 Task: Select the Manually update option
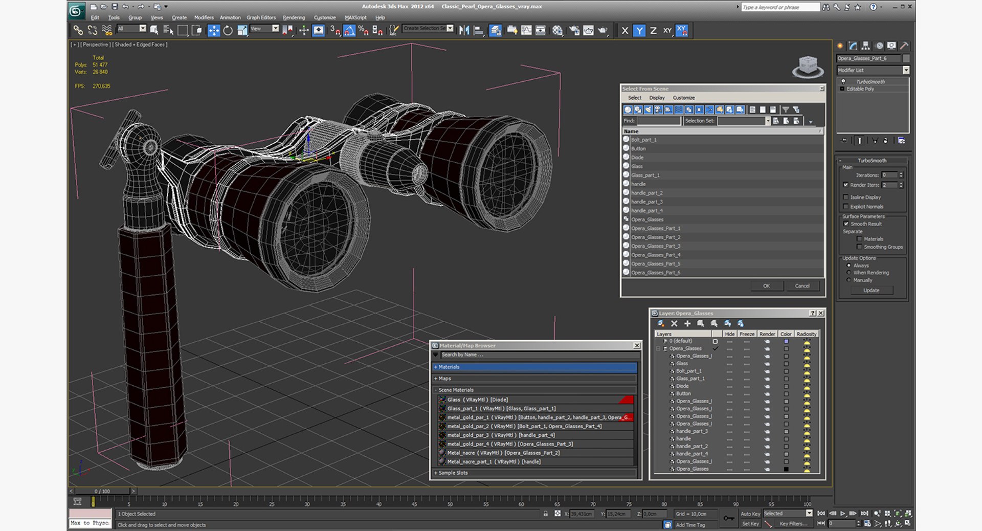coord(849,280)
